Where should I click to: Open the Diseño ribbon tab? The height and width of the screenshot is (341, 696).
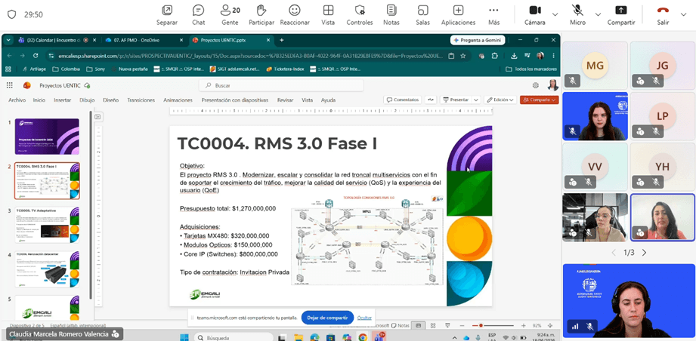click(110, 100)
